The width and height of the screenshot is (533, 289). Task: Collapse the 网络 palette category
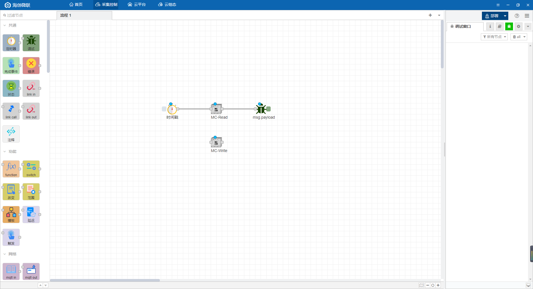coord(10,254)
